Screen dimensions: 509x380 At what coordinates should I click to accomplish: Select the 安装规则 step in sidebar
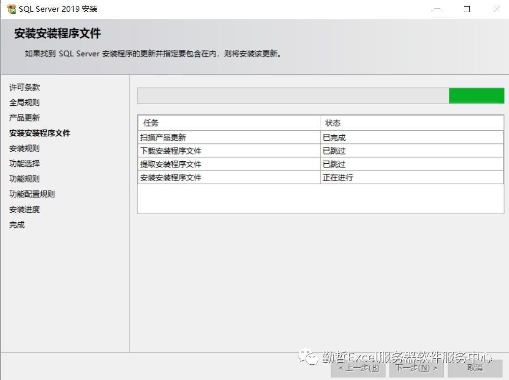(24, 149)
